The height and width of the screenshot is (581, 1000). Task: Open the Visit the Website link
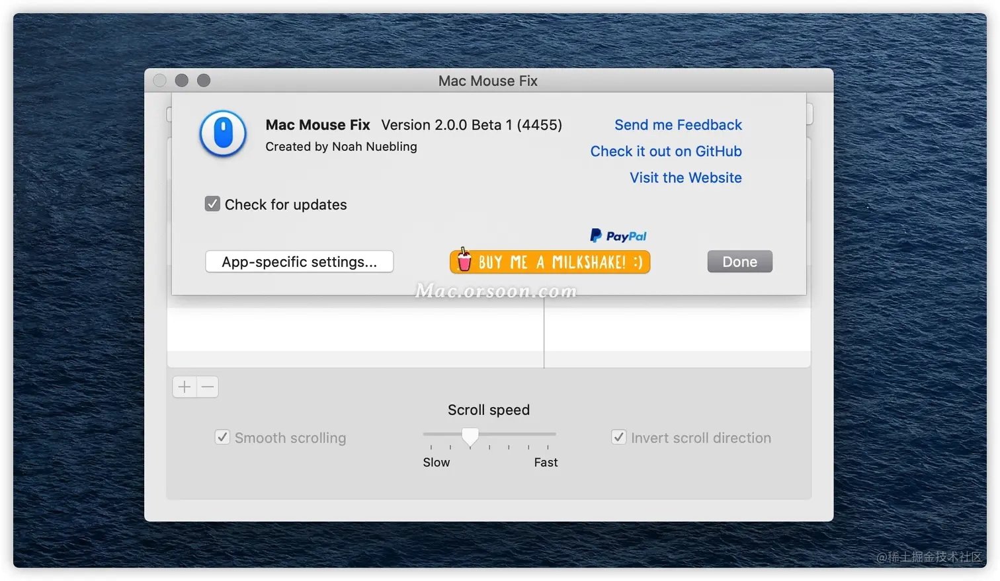coord(686,178)
